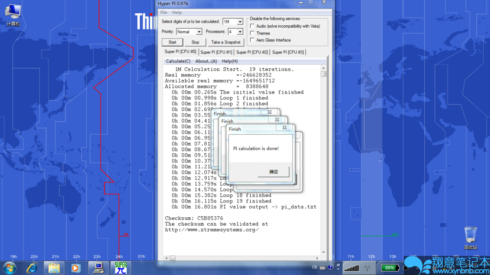Open the Help(H) menu
Viewport: 490px width, 275px height.
[x=230, y=61]
